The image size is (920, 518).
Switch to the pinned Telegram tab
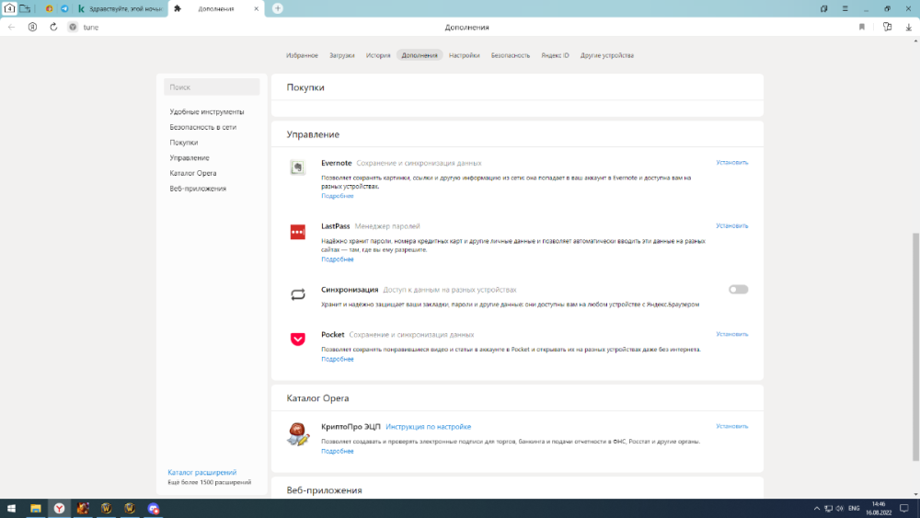(x=64, y=9)
